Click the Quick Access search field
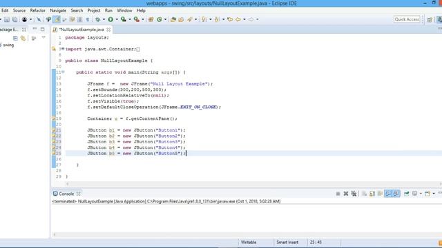The height and width of the screenshot is (248, 442). click(x=407, y=19)
